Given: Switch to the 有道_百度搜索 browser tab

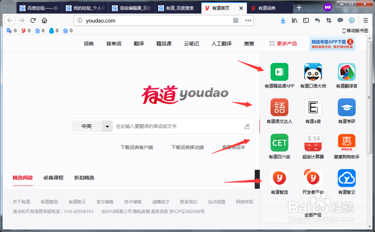Looking at the screenshot, I should click(178, 8).
